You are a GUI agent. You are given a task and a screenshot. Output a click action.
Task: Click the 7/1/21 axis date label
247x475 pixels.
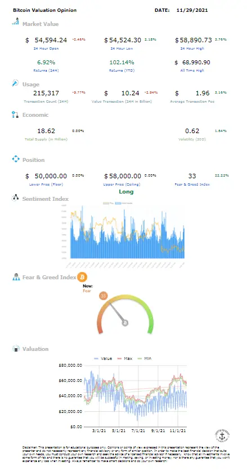click(137, 430)
